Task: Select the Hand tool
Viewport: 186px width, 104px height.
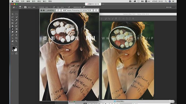Action: pos(12,41)
